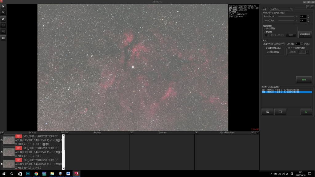Click the fit-to-window view icon

tap(3, 25)
